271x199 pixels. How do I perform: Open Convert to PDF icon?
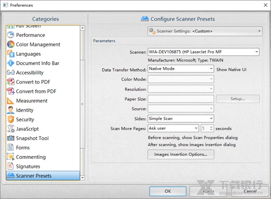(10, 82)
